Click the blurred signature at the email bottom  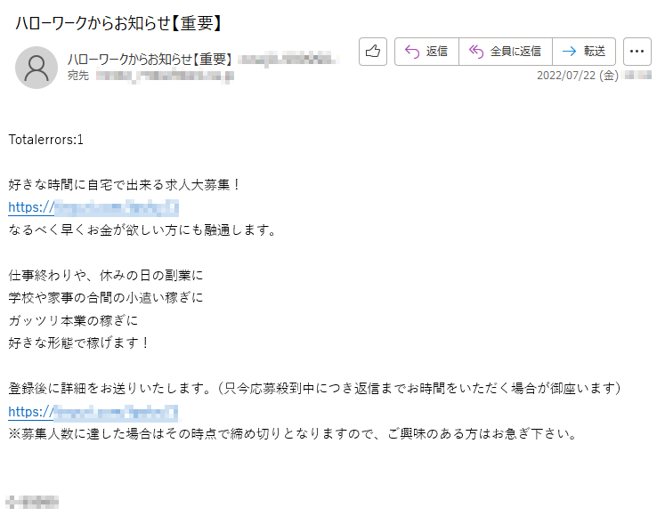point(32,502)
